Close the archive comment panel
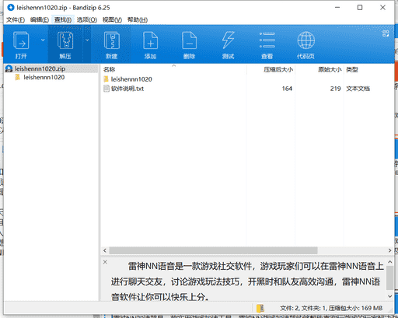Image resolution: width=398 pixels, height=318 pixels. point(105,262)
